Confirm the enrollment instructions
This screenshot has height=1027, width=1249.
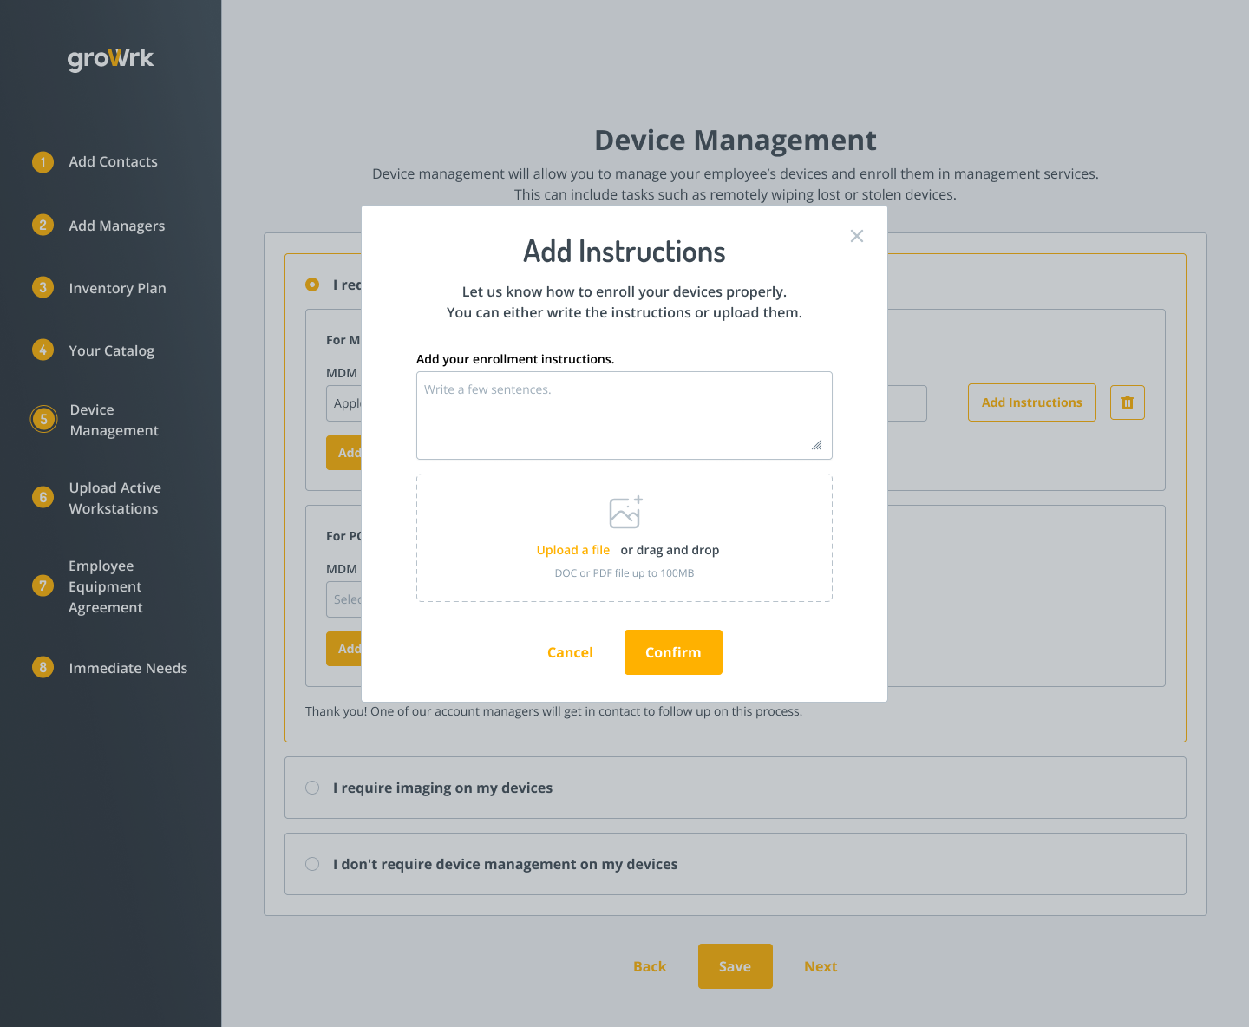(673, 652)
